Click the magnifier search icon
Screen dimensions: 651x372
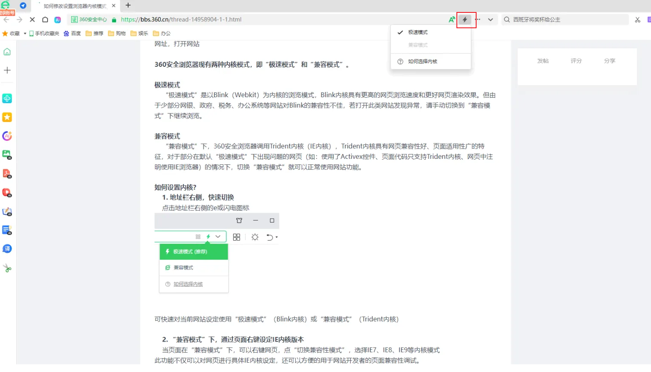tap(507, 20)
